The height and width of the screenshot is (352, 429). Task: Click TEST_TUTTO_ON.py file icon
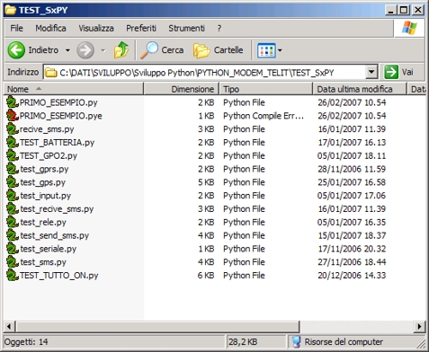click(x=13, y=275)
